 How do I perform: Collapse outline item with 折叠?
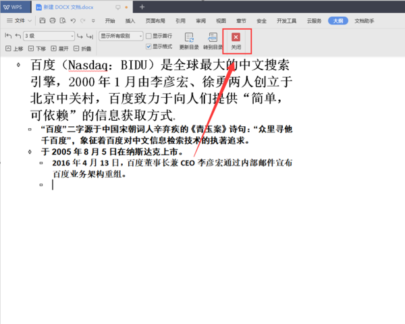coord(82,49)
